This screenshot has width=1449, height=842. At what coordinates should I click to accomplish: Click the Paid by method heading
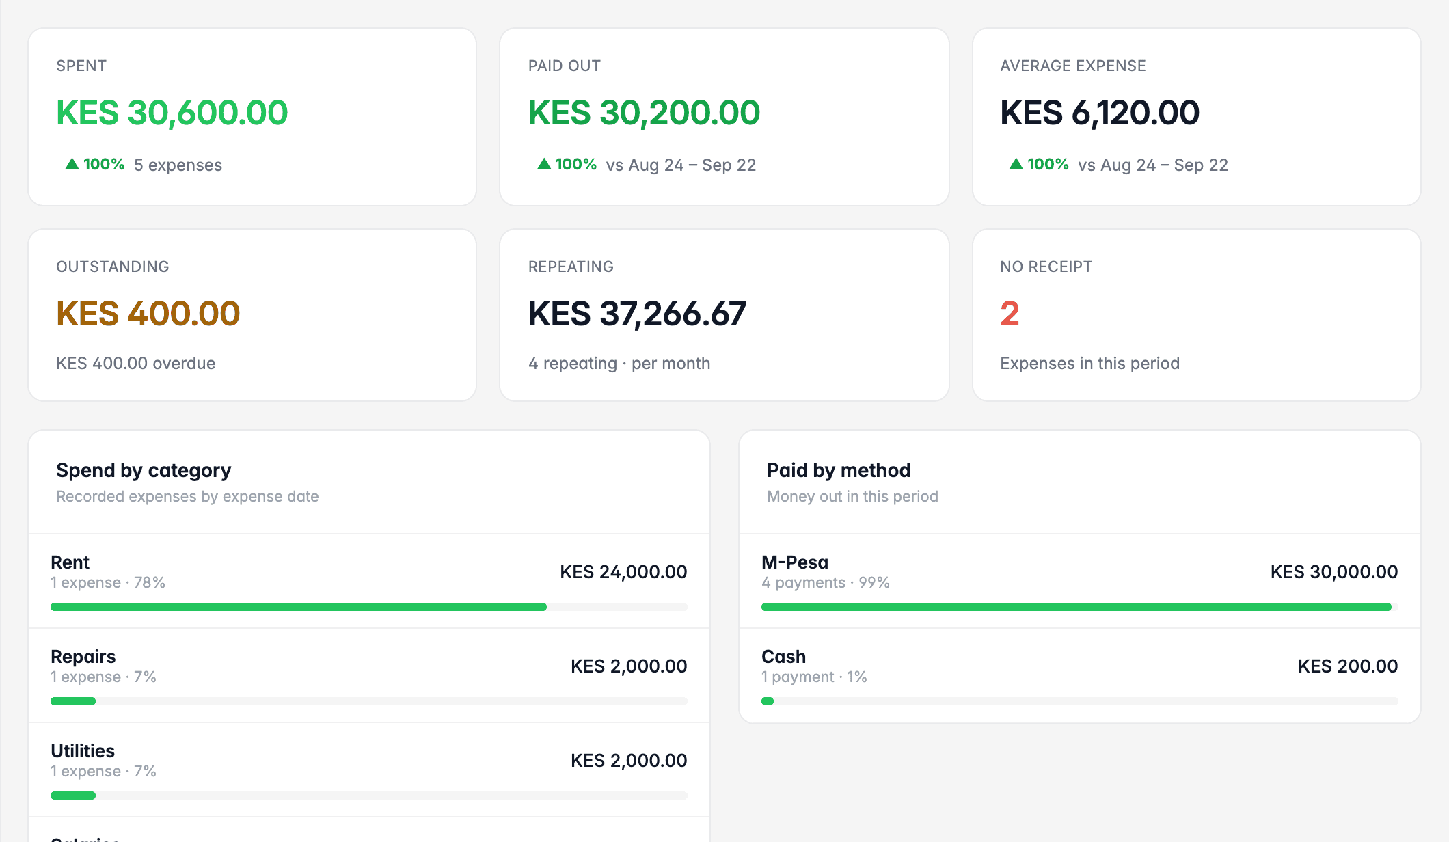pyautogui.click(x=839, y=470)
